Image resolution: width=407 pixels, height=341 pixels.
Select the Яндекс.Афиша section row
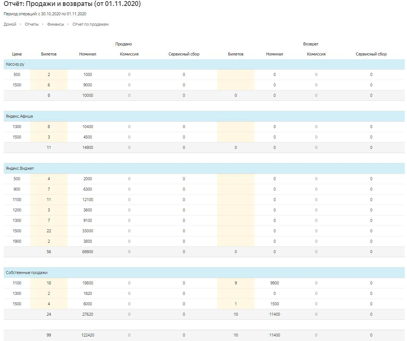[204, 116]
